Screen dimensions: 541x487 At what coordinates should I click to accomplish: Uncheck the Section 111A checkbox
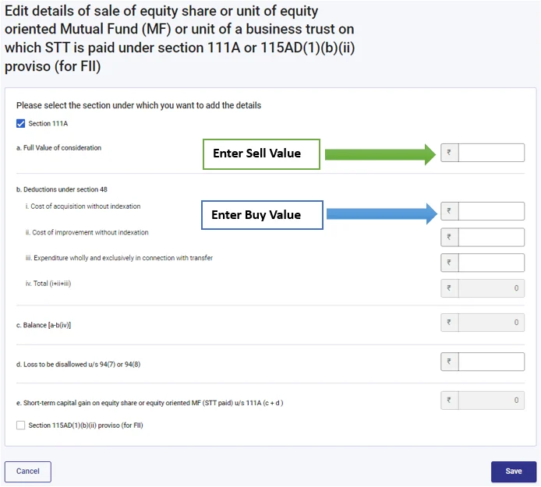coord(21,123)
